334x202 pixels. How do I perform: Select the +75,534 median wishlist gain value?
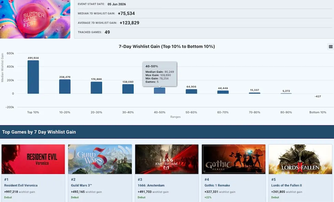126,14
